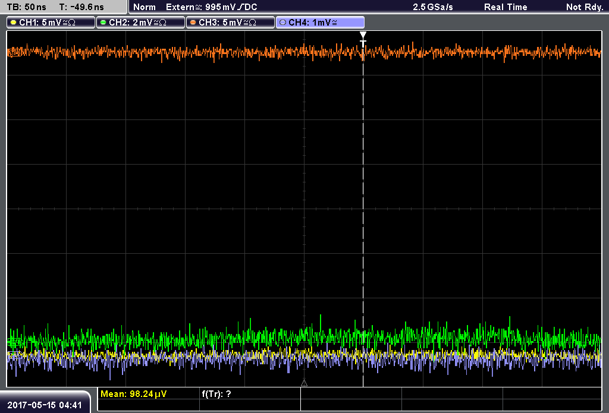This screenshot has width=609, height=413.
Task: Click the Not Rdy. status label
Action: coord(585,7)
